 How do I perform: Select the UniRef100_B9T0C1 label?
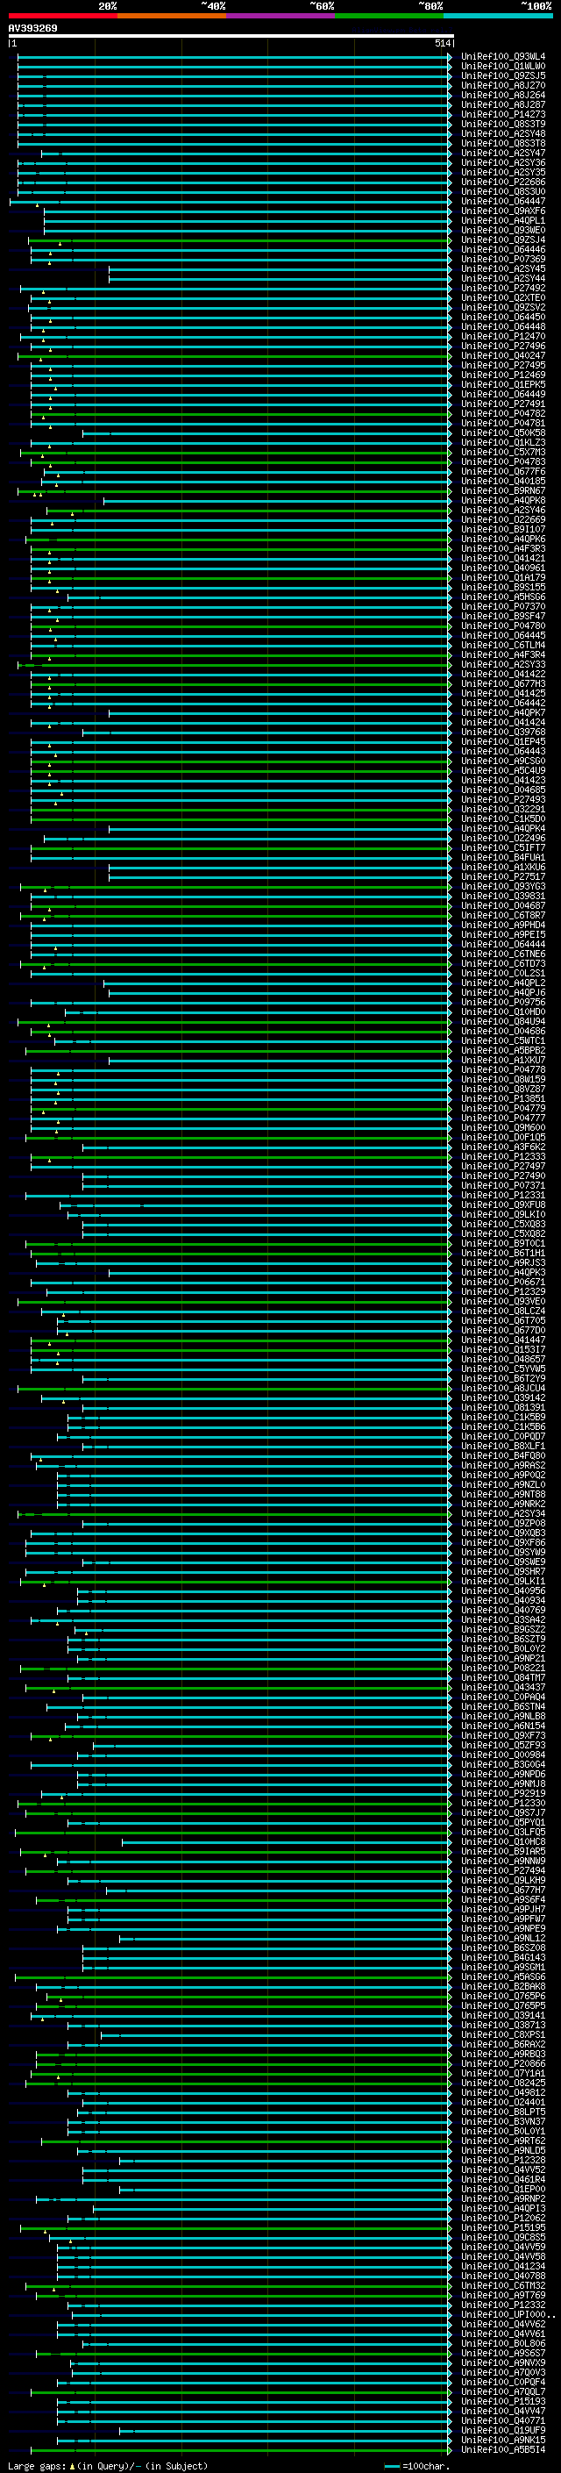coord(503,1244)
